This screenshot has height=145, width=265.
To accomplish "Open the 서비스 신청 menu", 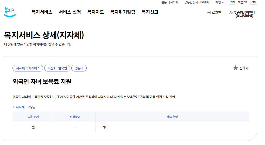I will click(x=70, y=12).
